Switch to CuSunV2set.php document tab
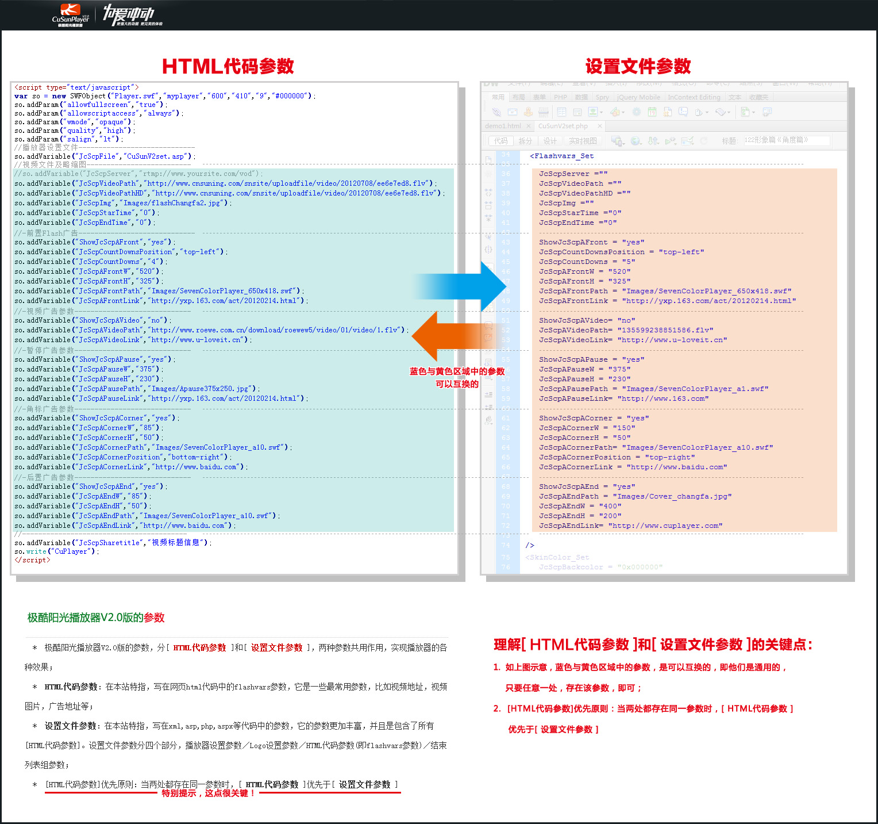 pos(563,126)
